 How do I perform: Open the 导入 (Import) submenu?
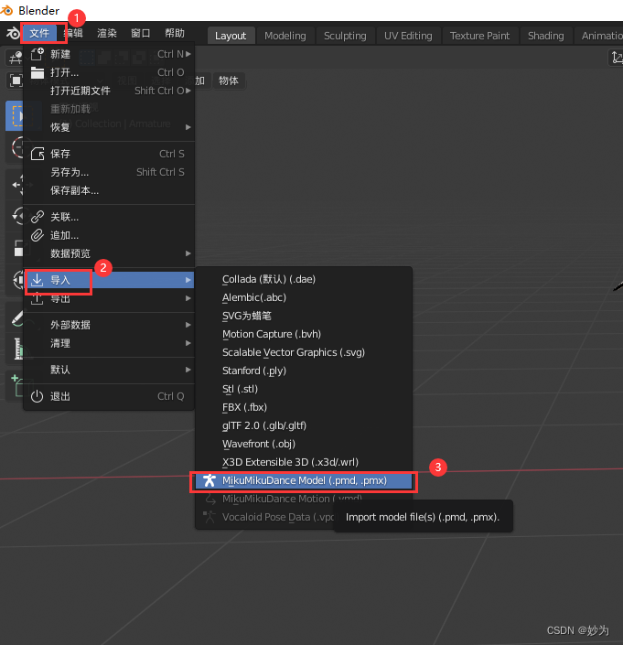pyautogui.click(x=109, y=280)
